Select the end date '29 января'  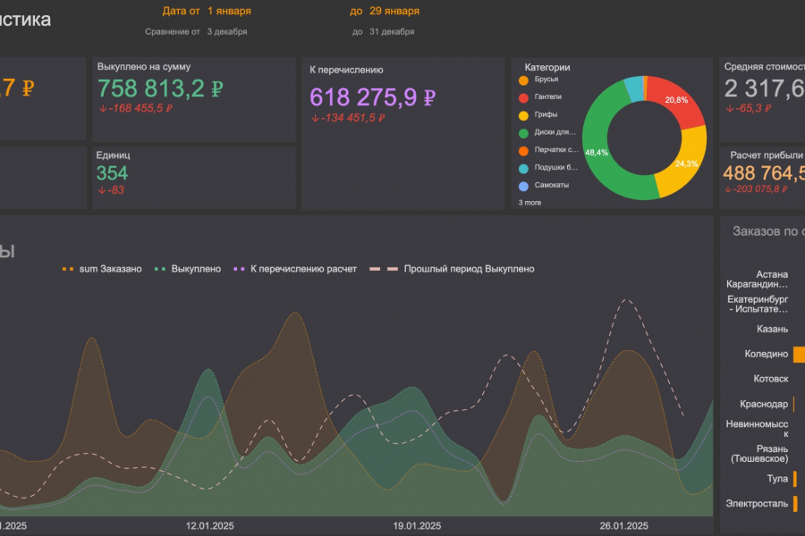pos(394,11)
